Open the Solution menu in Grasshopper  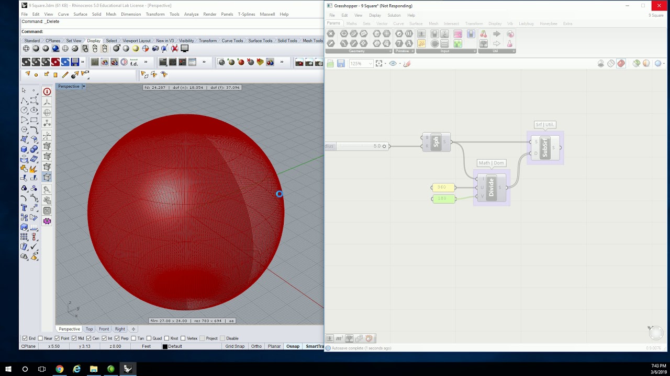click(394, 15)
